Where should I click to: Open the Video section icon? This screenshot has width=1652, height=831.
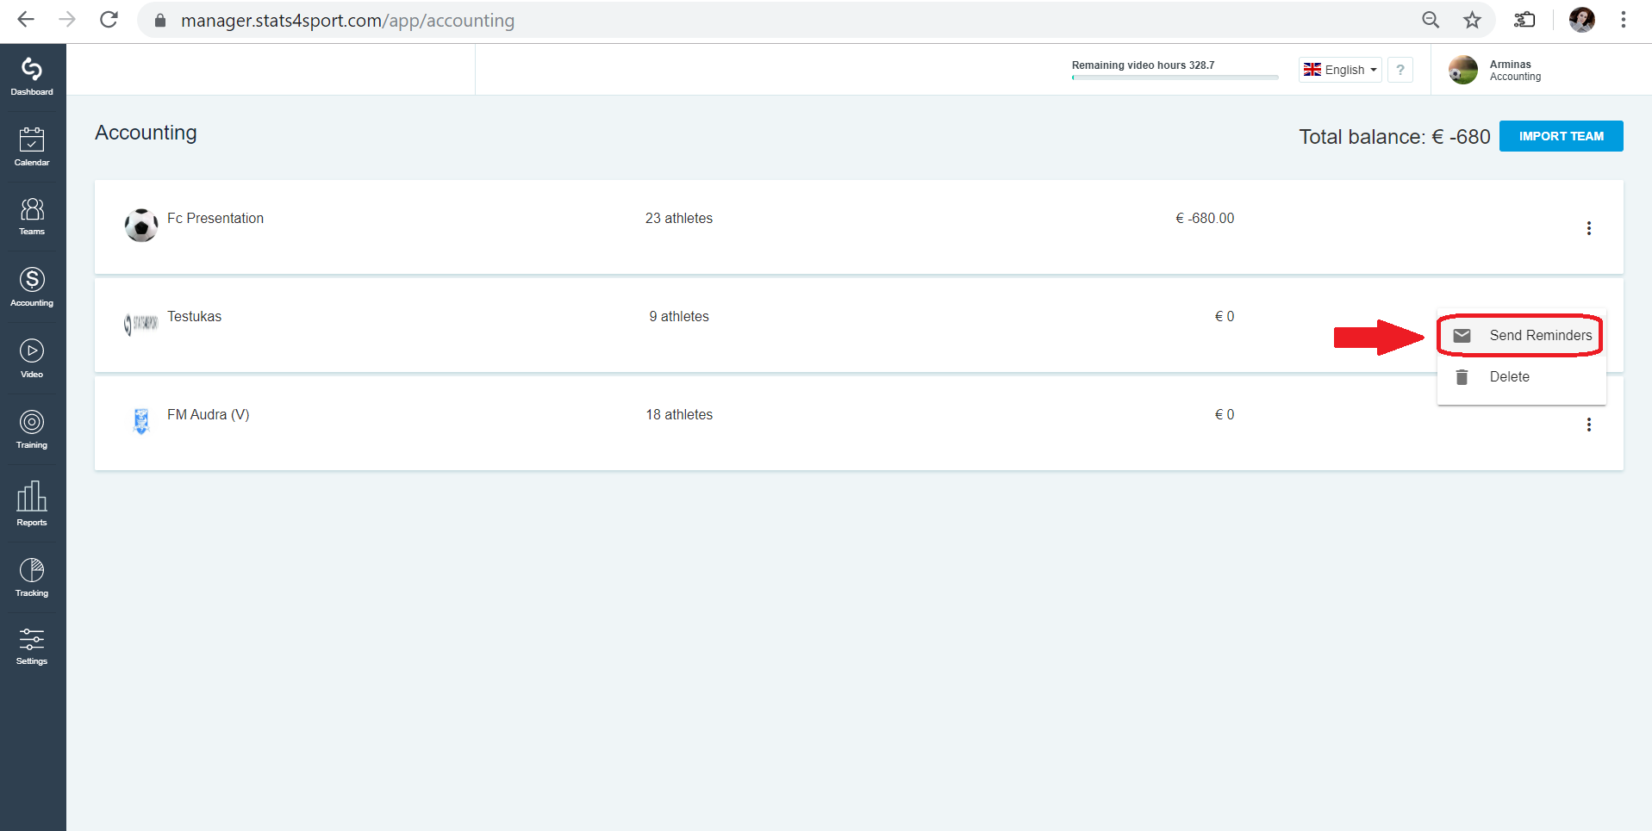[x=32, y=358]
